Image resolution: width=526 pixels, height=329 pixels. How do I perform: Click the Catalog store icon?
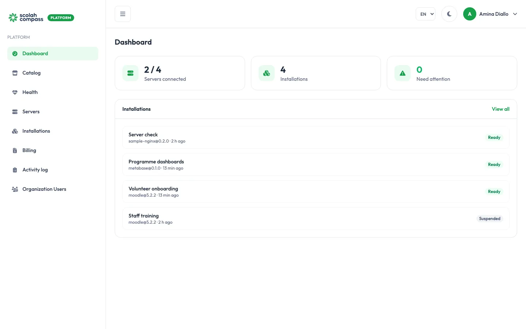(x=15, y=73)
